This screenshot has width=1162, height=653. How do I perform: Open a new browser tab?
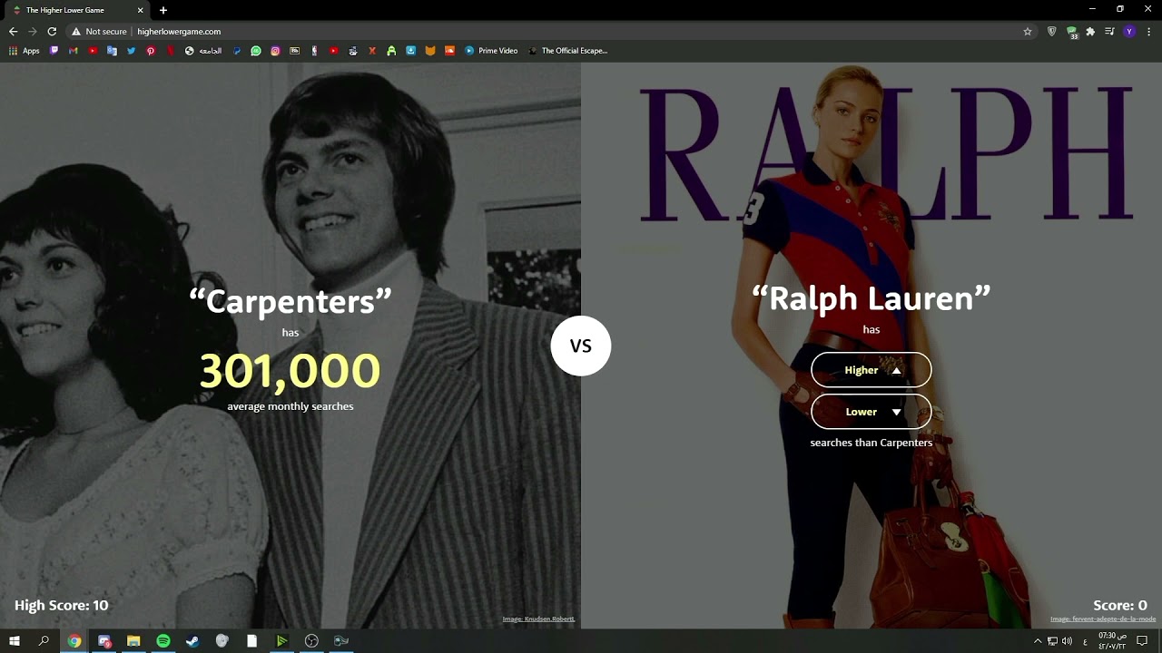[163, 10]
